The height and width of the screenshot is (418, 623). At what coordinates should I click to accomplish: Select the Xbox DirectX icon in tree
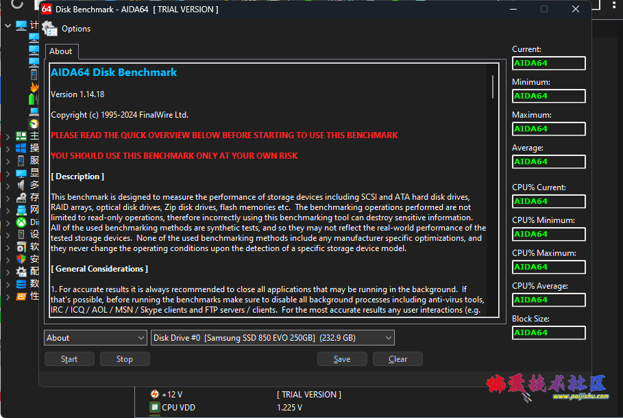pyautogui.click(x=21, y=222)
